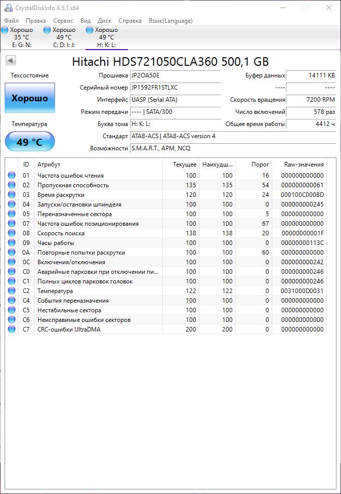The height and width of the screenshot is (494, 341).
Task: Click status orb for Время раскрутки row
Action: pos(12,195)
